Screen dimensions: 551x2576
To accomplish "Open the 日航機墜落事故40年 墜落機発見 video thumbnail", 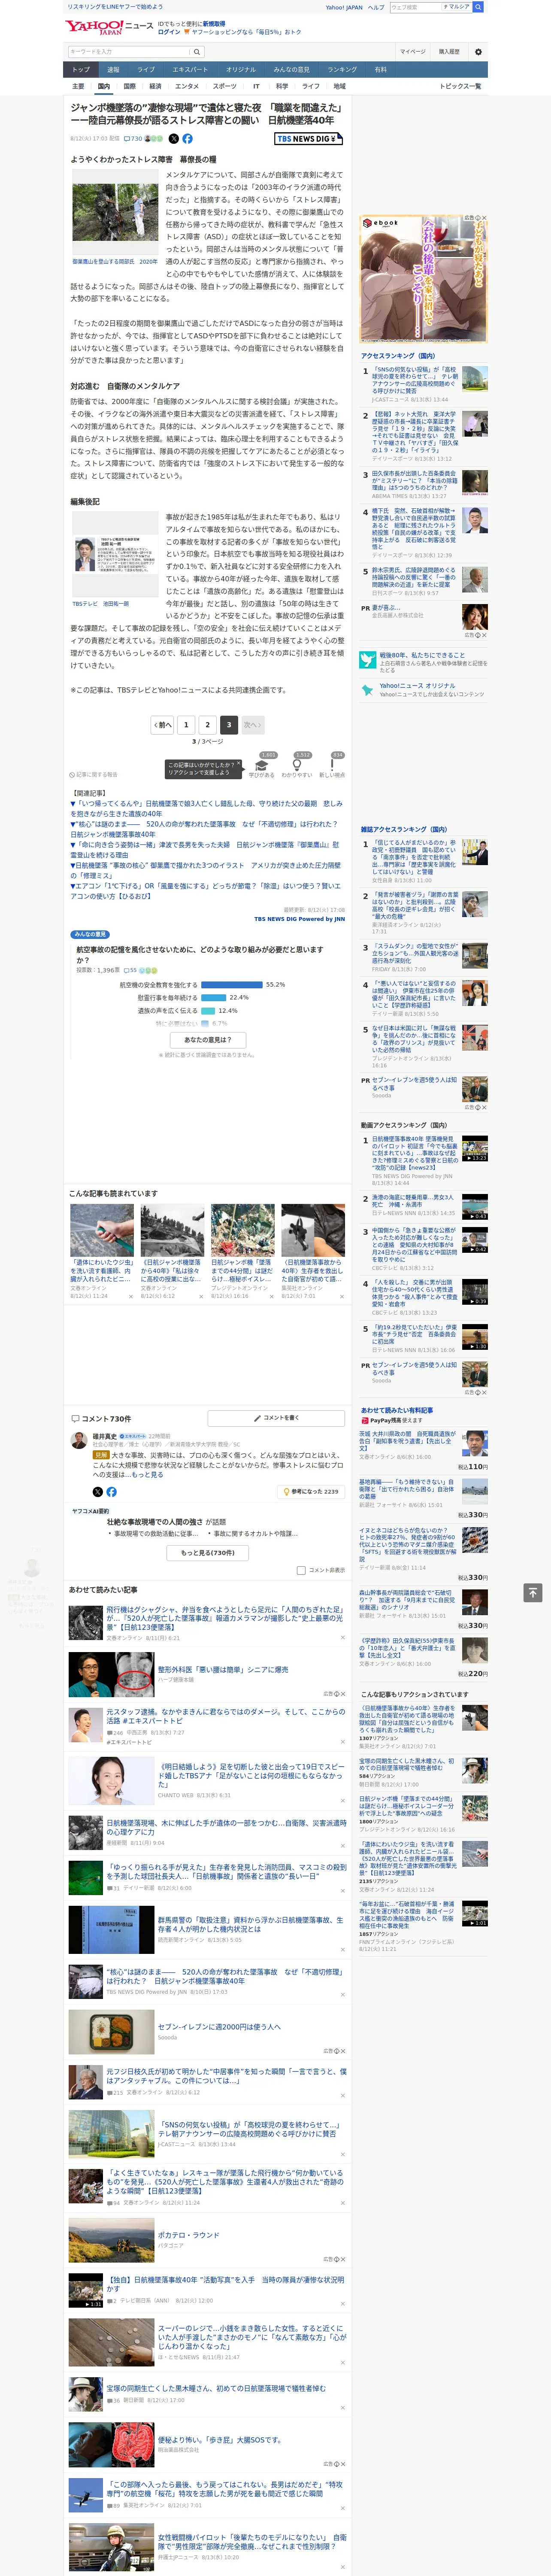I will [x=475, y=1148].
